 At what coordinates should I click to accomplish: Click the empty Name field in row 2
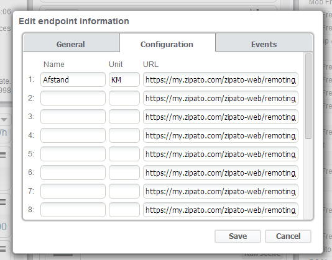click(73, 98)
